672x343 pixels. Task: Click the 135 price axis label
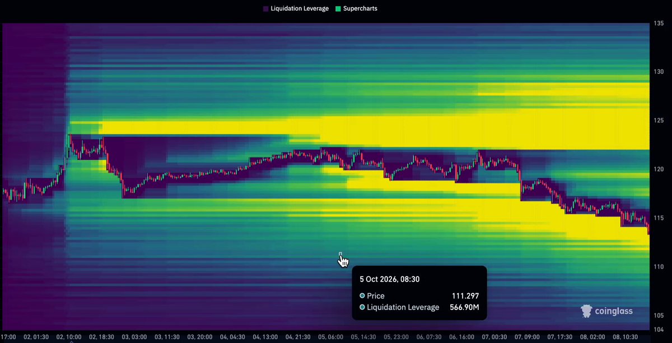658,23
